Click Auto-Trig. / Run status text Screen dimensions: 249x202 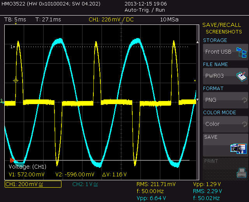(145, 10)
